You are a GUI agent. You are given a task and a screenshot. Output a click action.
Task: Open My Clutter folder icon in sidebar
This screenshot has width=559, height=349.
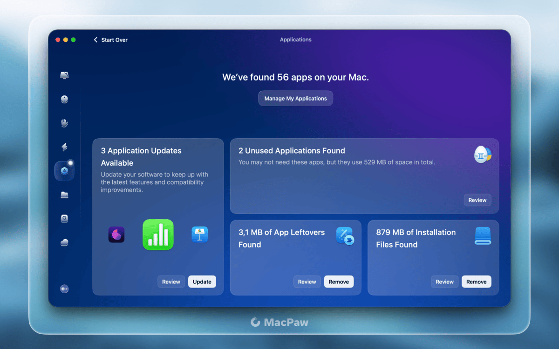tap(65, 195)
